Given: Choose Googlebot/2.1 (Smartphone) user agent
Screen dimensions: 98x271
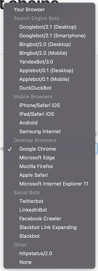Looking at the screenshot, I should tap(50, 36).
